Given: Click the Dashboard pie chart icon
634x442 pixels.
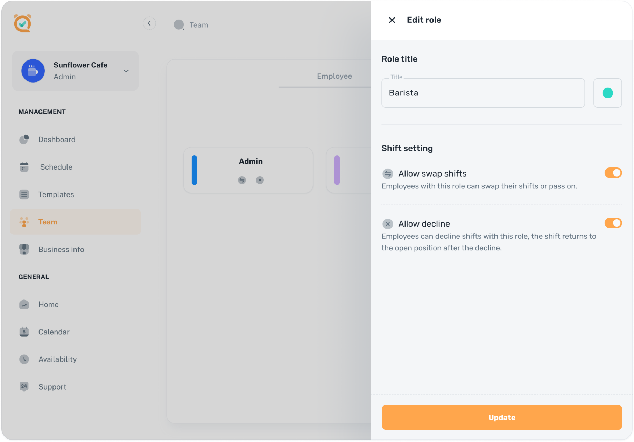Looking at the screenshot, I should pos(24,140).
